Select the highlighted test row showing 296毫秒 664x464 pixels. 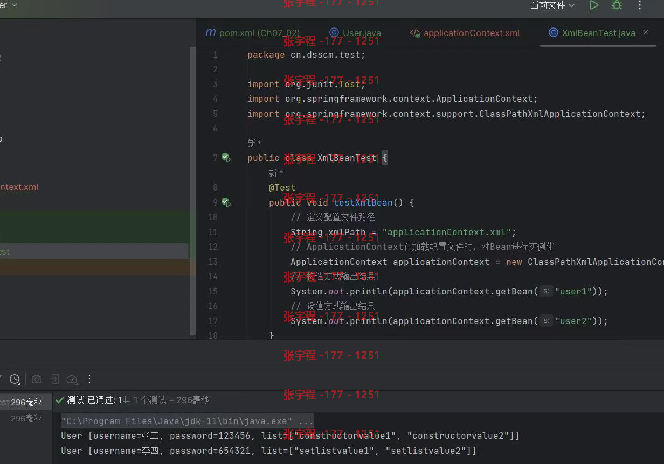[x=26, y=403]
